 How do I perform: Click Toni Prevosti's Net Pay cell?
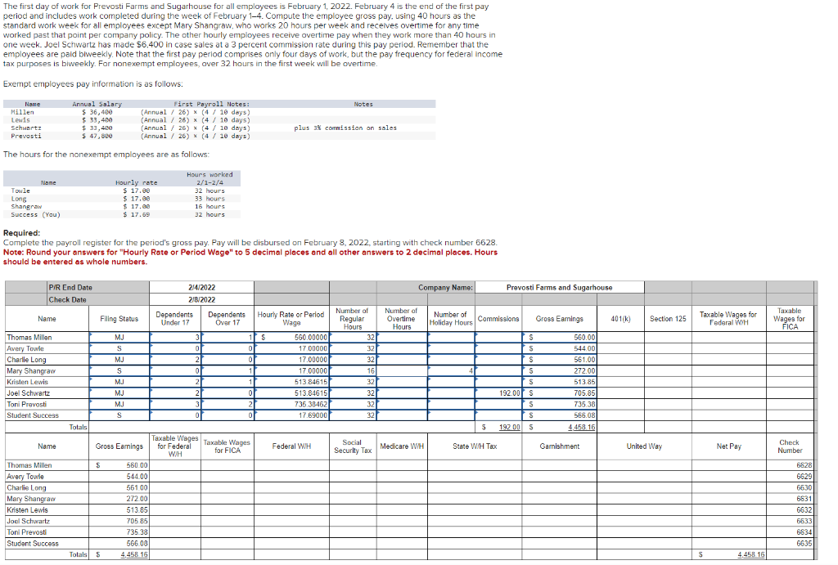[728, 532]
